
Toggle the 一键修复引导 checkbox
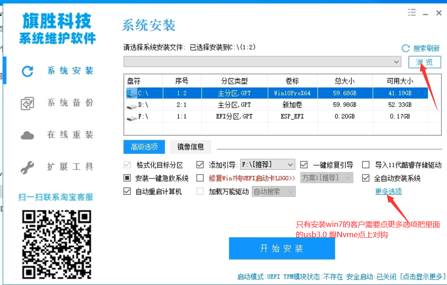(x=304, y=165)
